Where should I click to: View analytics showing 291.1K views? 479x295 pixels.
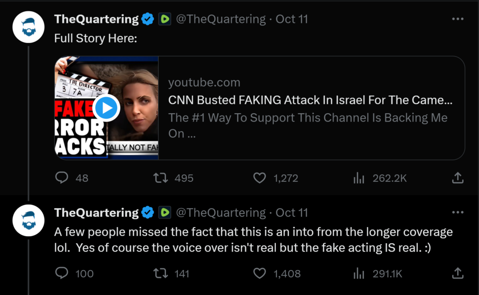pos(358,273)
